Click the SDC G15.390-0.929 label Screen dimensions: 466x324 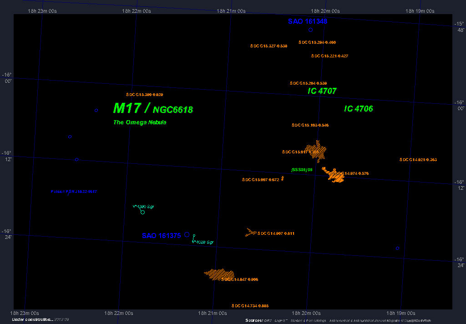[144, 95]
